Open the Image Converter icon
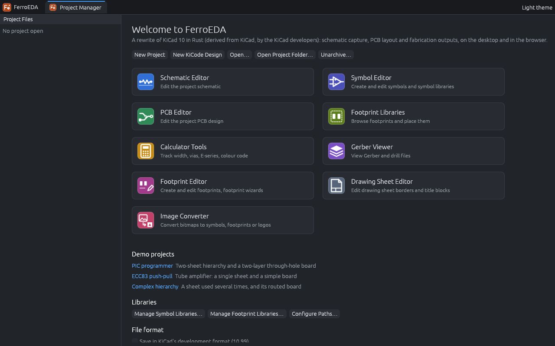 [x=146, y=220]
